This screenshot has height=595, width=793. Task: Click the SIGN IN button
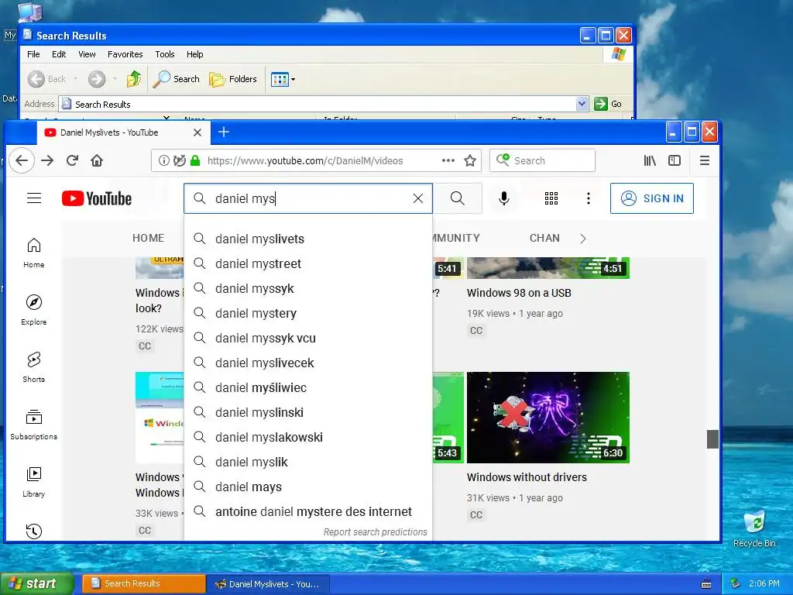651,198
